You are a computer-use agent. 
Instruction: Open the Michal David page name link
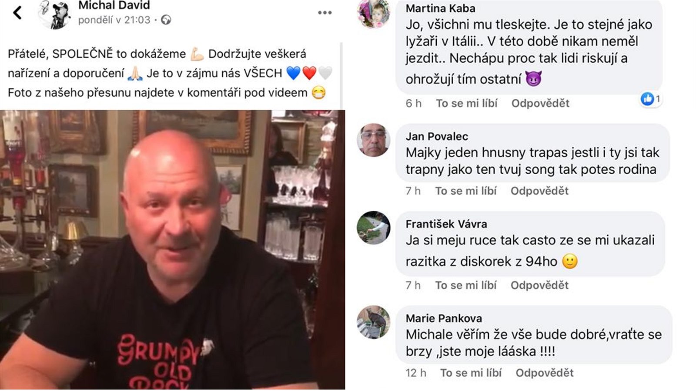coord(114,5)
